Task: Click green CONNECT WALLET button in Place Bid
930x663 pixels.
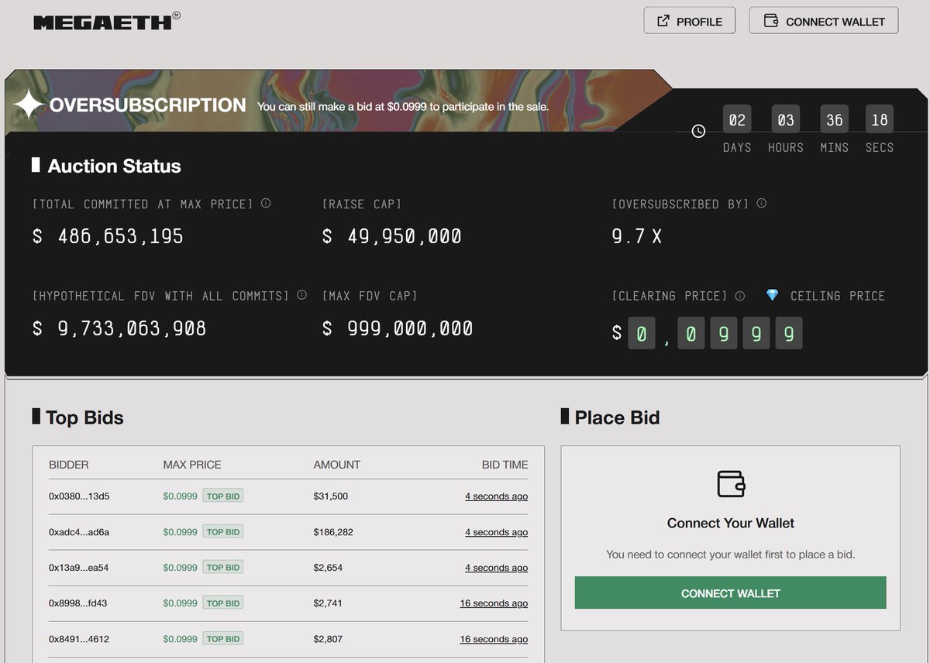Action: [730, 593]
